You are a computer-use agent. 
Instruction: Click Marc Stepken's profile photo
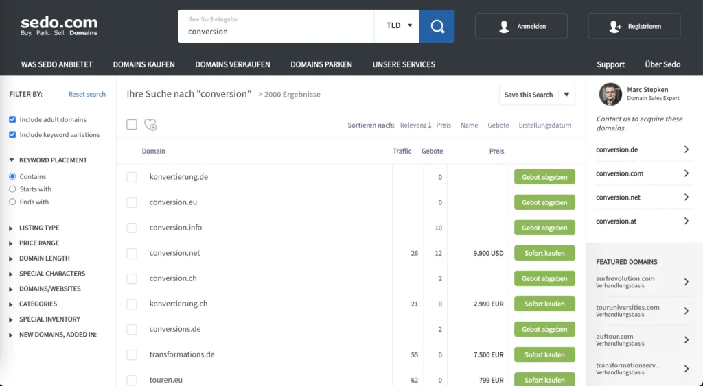point(610,94)
